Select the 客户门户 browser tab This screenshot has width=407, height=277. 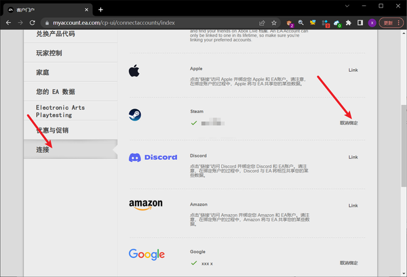tap(48, 10)
